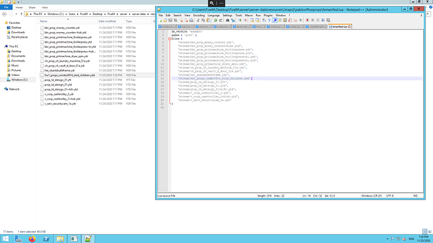The height and width of the screenshot is (243, 433).
Task: Expand This PC in navigation pane
Action: click(x=3, y=46)
